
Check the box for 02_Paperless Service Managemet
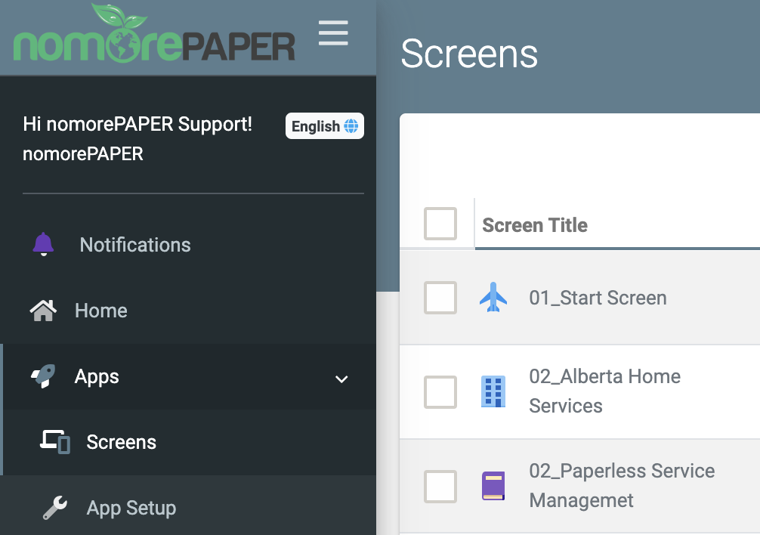[440, 486]
